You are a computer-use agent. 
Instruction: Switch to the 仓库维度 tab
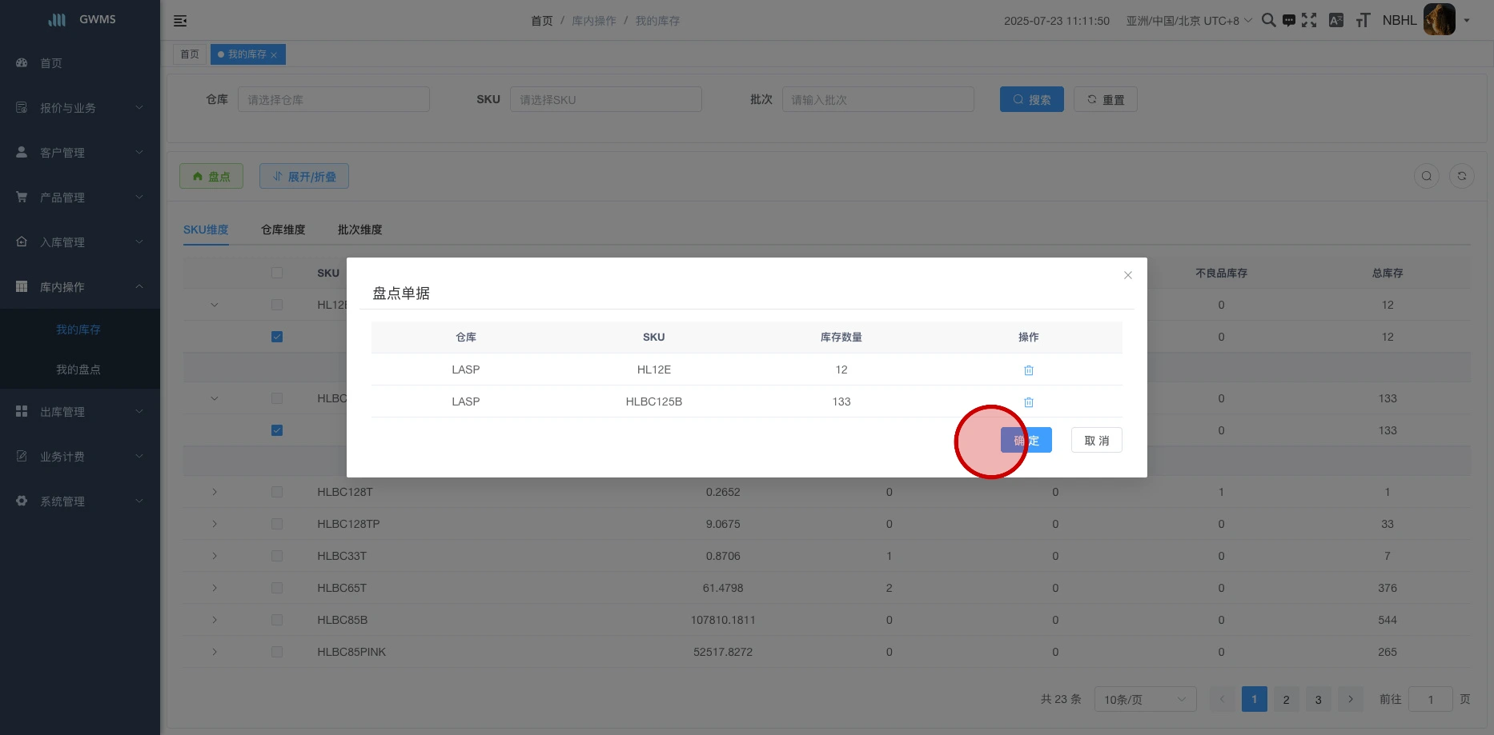click(283, 230)
